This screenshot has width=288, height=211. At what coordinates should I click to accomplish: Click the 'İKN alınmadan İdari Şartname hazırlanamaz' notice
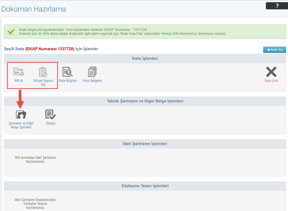pos(35,160)
